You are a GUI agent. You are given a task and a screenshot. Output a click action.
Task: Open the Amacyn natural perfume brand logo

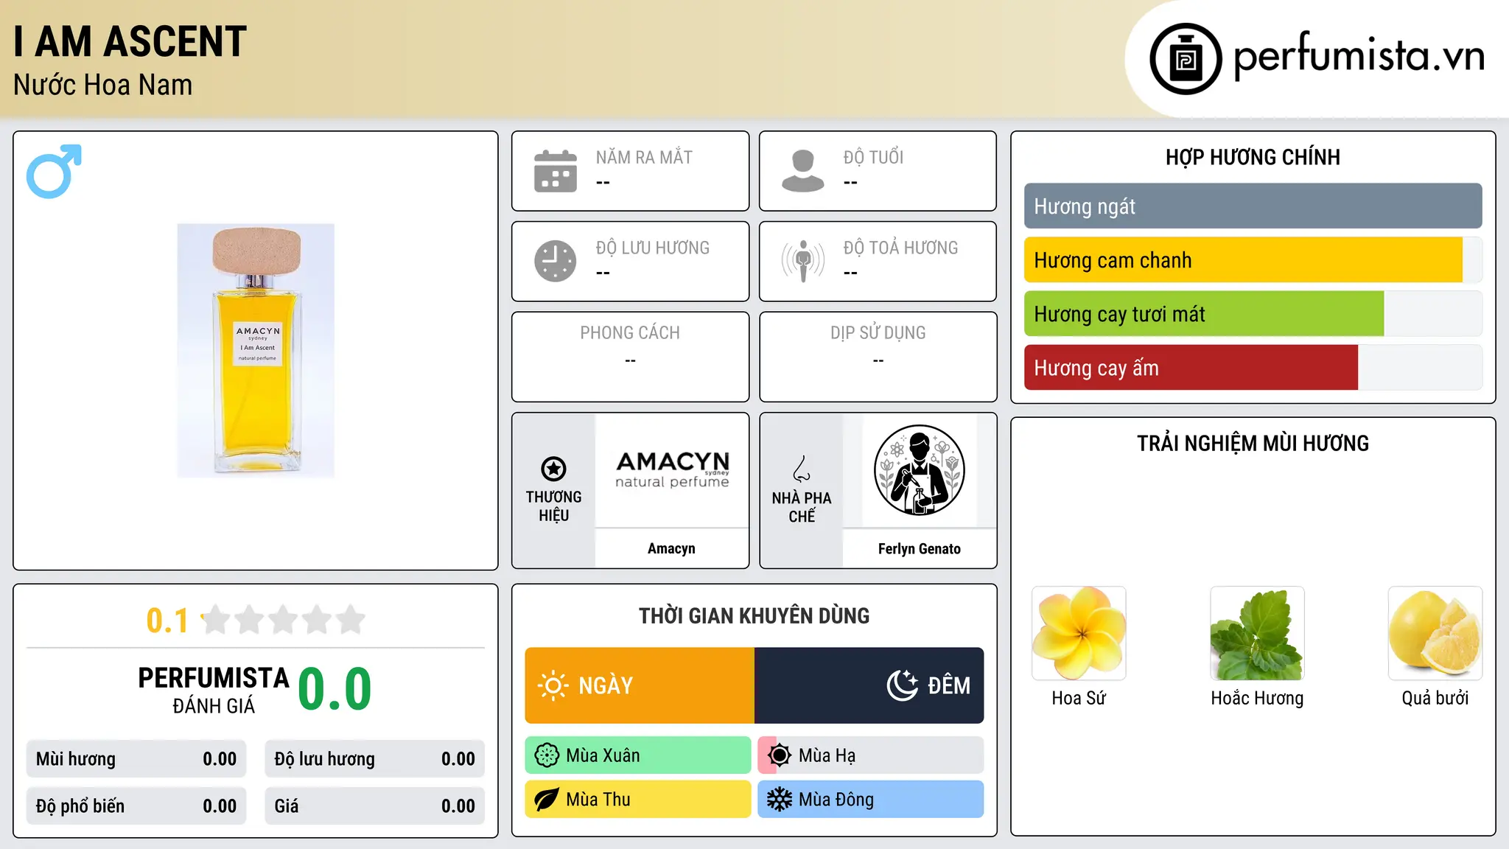[672, 469]
